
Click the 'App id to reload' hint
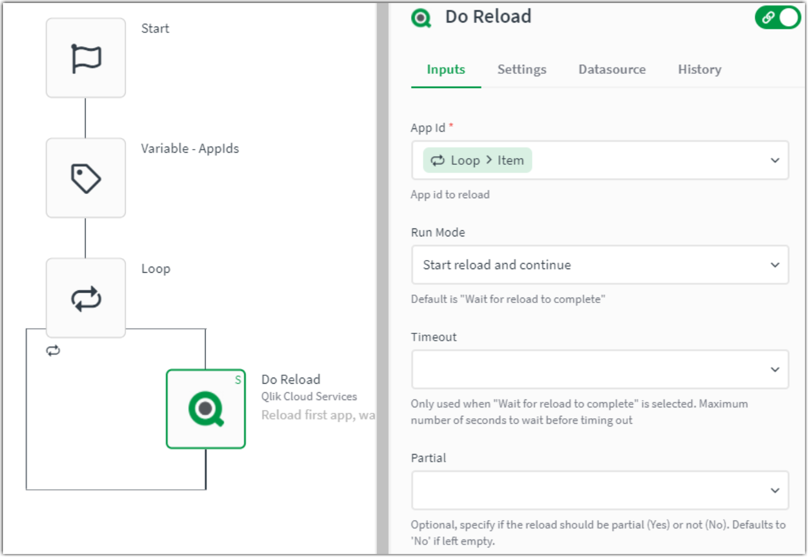pos(450,195)
